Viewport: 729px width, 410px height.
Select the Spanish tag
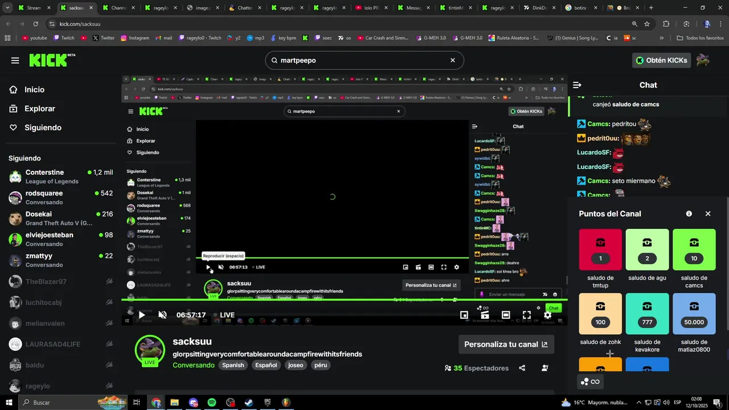point(233,365)
